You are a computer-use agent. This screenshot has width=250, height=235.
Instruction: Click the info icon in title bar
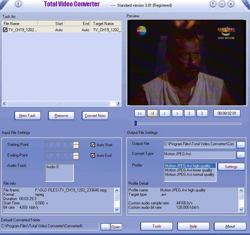pyautogui.click(x=18, y=4)
